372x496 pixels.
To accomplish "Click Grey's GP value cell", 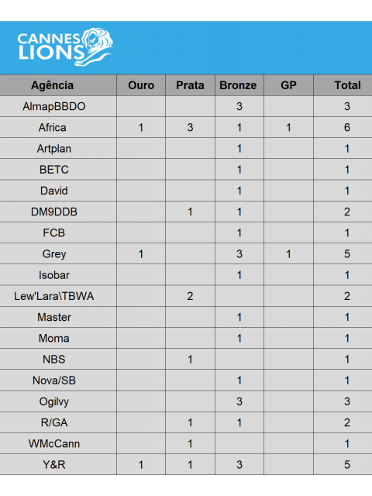I will 288,253.
